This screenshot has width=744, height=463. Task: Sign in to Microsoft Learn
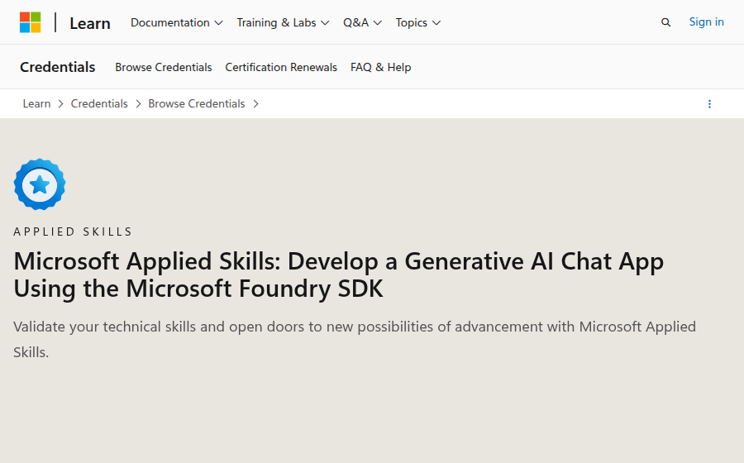coord(706,21)
